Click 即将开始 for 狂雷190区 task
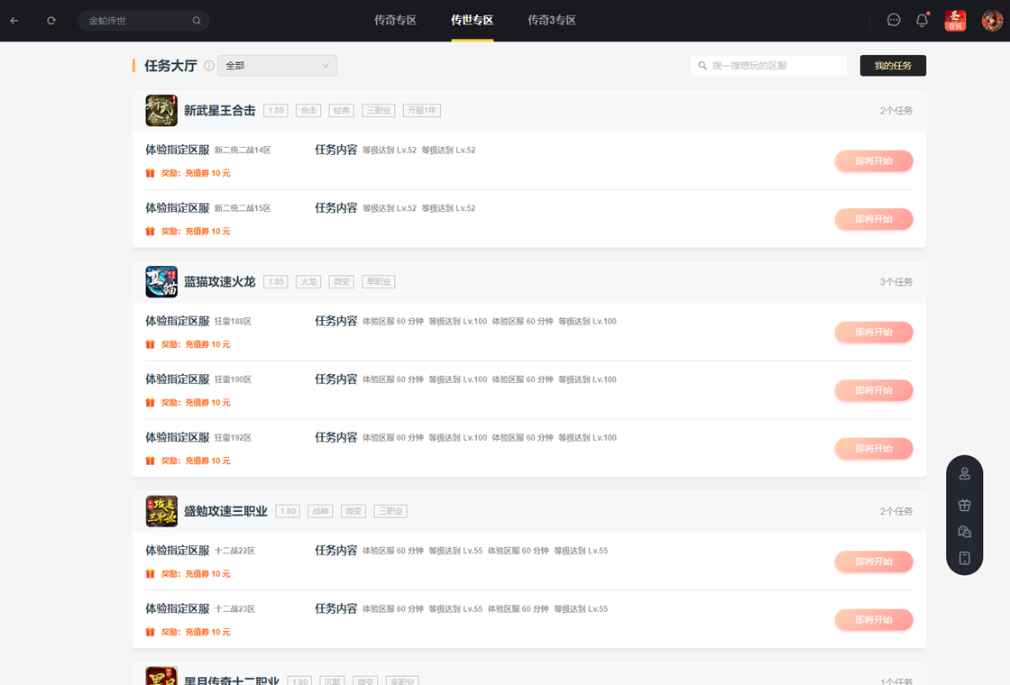This screenshot has width=1010, height=685. [x=873, y=390]
